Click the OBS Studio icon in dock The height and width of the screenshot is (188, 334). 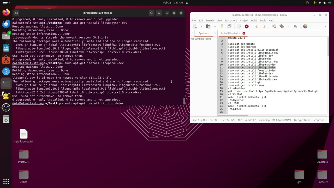pyautogui.click(x=6, y=107)
